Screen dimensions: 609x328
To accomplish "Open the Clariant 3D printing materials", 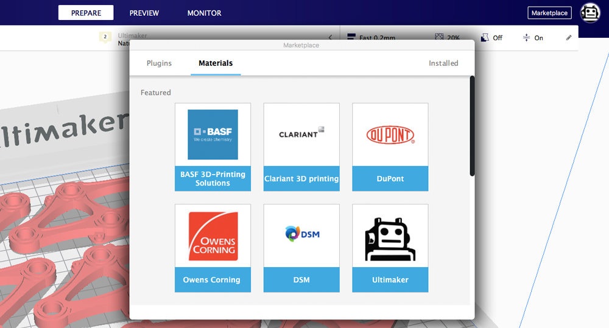I will 301,147.
